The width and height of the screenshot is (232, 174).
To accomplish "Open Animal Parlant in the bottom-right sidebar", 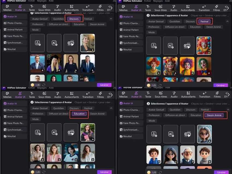I will tap(130, 117).
